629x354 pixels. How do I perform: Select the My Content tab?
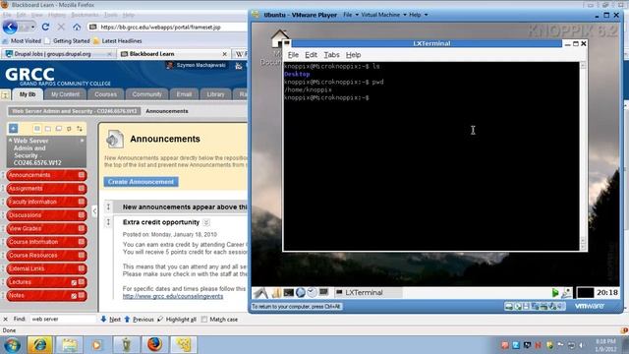66,94
